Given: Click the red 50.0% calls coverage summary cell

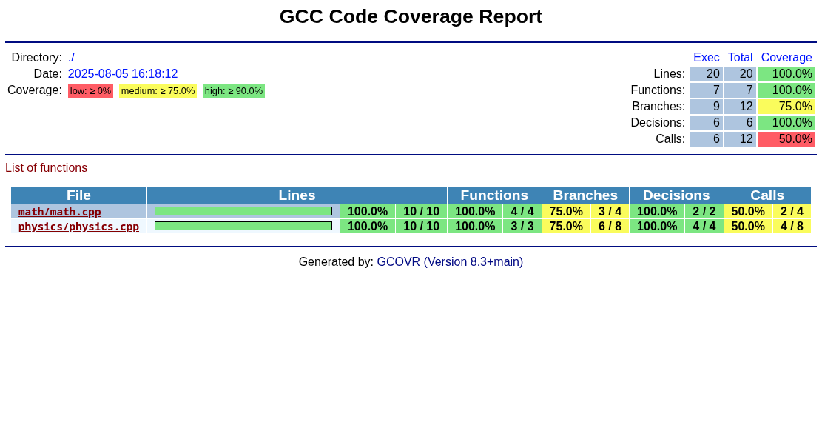Looking at the screenshot, I should click(786, 139).
